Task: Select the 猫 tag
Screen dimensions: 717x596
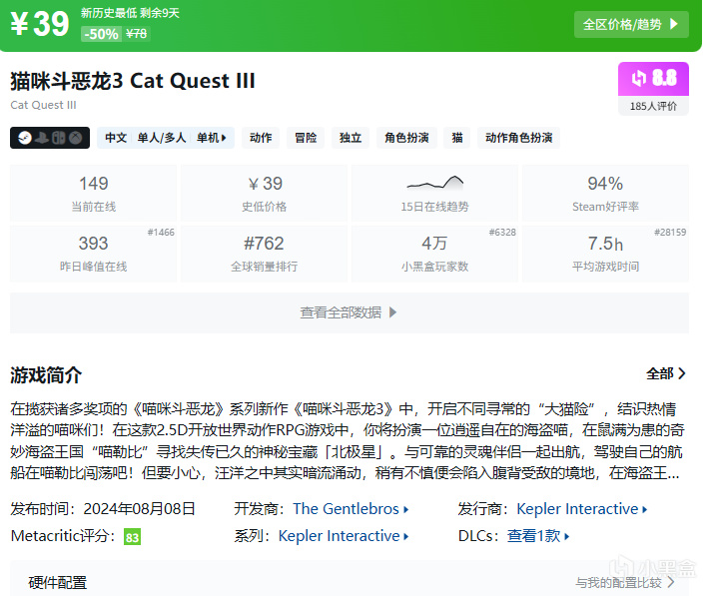Action: pos(457,138)
